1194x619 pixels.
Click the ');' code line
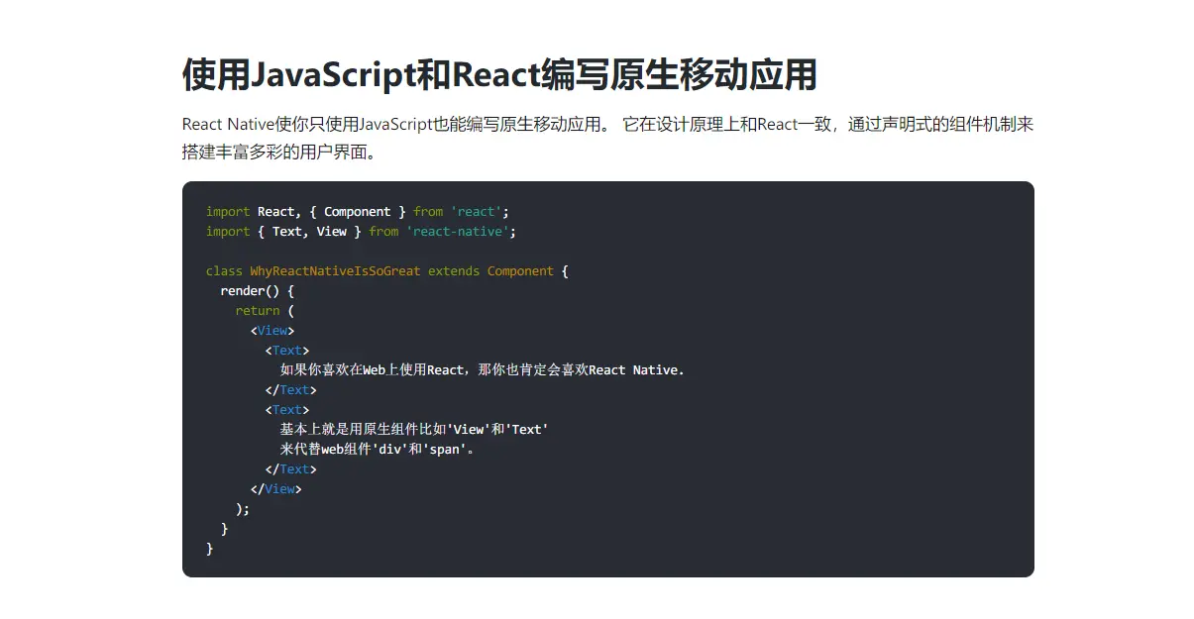[x=243, y=508]
